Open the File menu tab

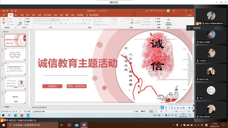coord(4,15)
